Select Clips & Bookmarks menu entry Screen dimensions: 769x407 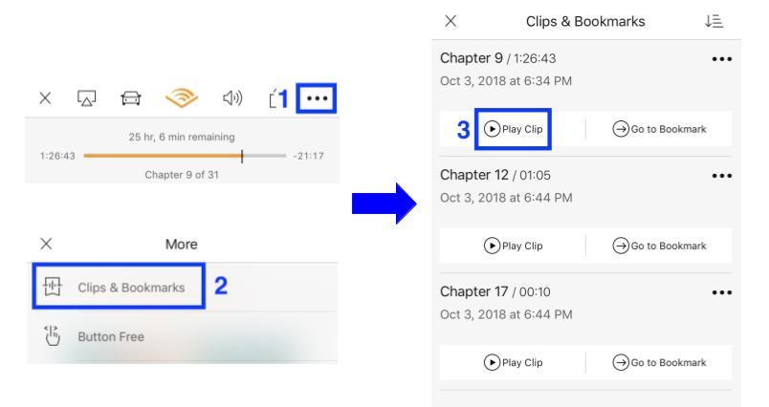pos(119,287)
